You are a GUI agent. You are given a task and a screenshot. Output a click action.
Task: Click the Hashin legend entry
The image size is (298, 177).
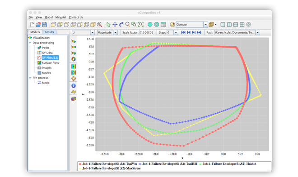pos(228,164)
